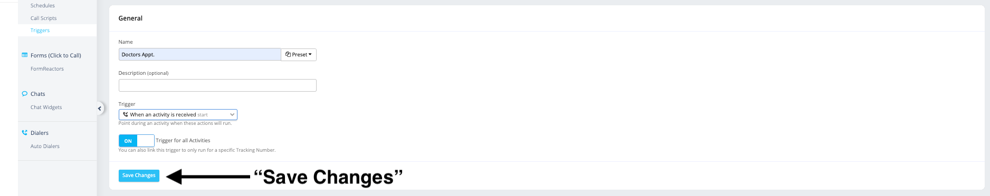Go to FormReactors page
Screen dimensions: 990x196
47,68
